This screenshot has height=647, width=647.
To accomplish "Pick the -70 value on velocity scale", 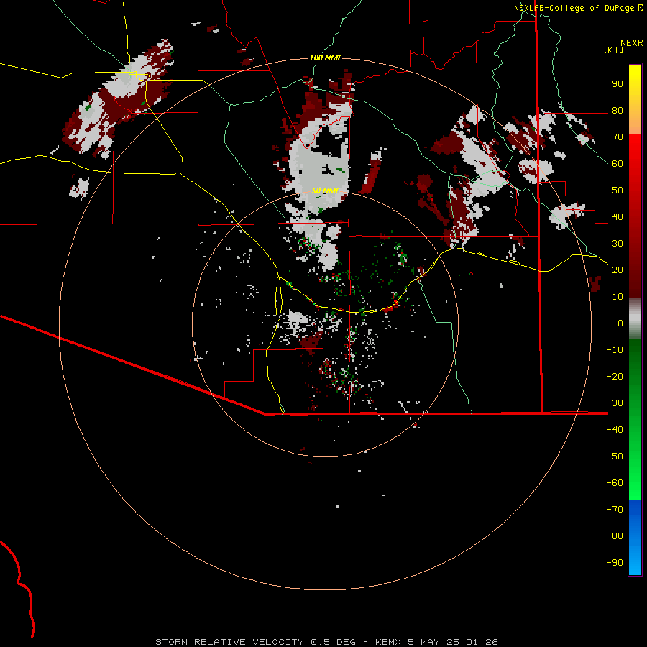I will (x=615, y=510).
